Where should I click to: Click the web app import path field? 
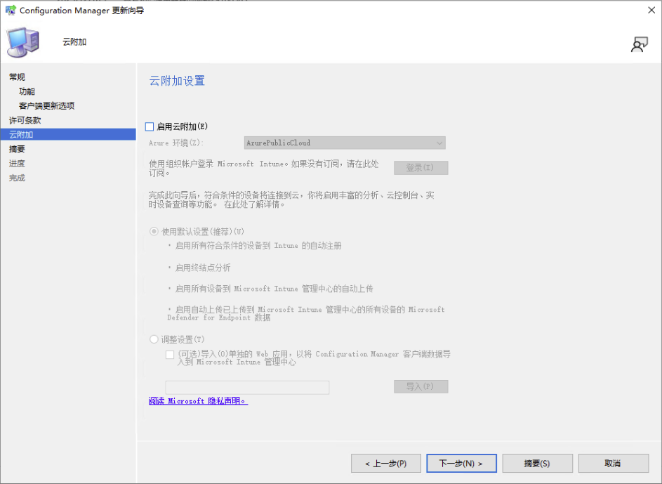[247, 387]
